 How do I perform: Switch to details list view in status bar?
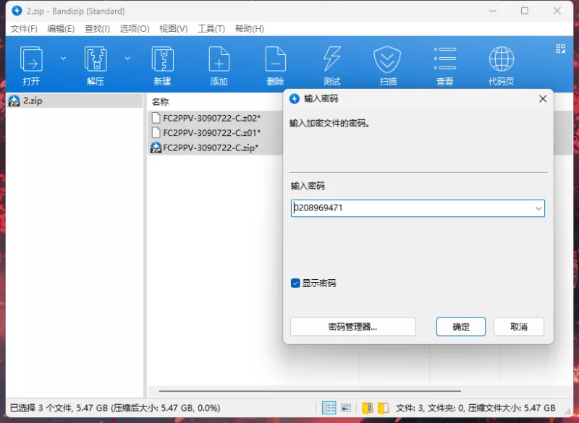329,408
